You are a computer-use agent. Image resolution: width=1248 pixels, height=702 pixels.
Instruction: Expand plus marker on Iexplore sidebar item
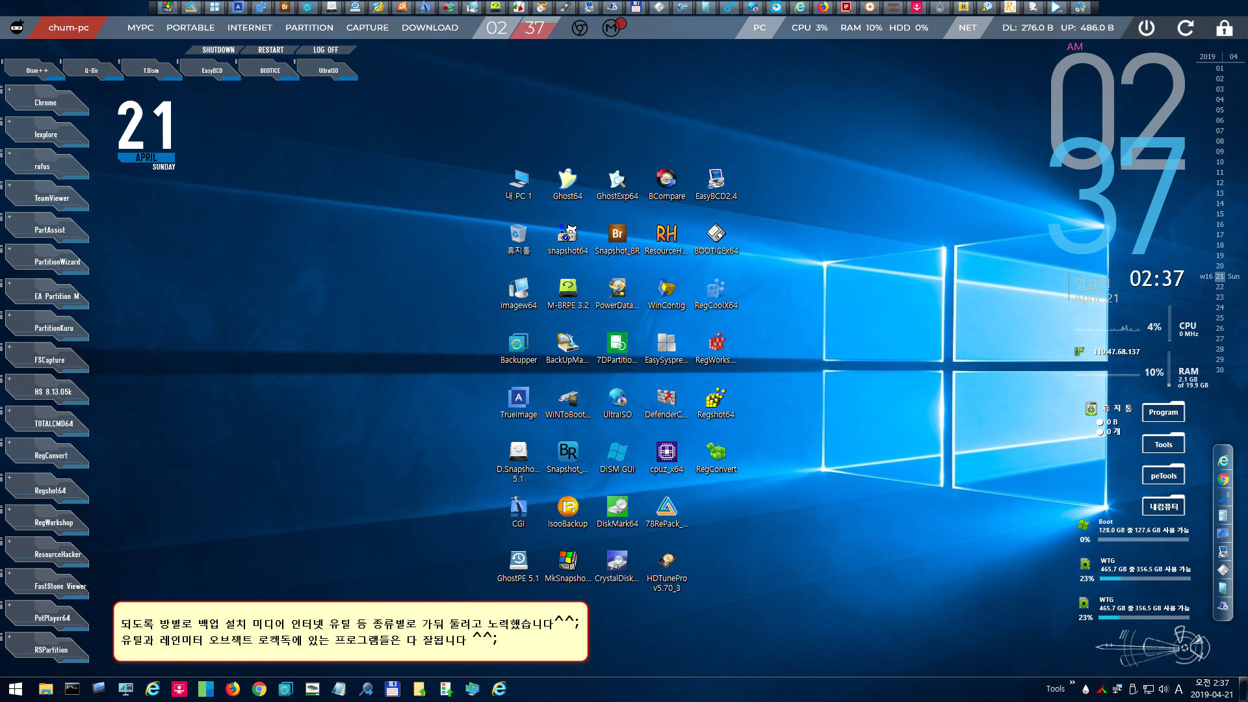9,121
